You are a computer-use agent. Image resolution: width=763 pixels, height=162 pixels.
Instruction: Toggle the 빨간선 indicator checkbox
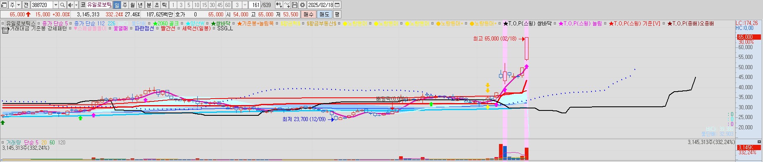pos(157,29)
